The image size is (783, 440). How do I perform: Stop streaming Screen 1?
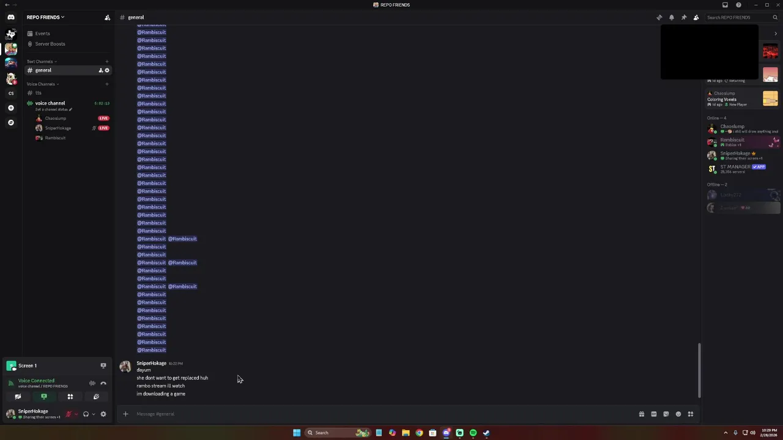(x=103, y=365)
